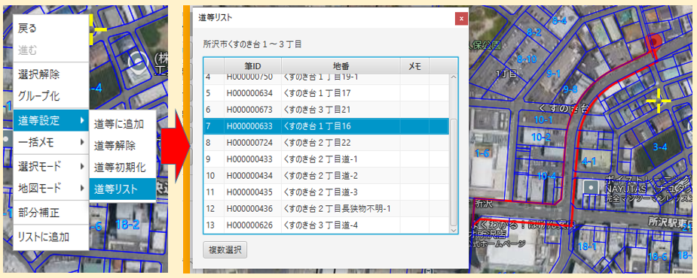Click the yellow crosshair marker on the map
This screenshot has width=697, height=278.
point(658,101)
